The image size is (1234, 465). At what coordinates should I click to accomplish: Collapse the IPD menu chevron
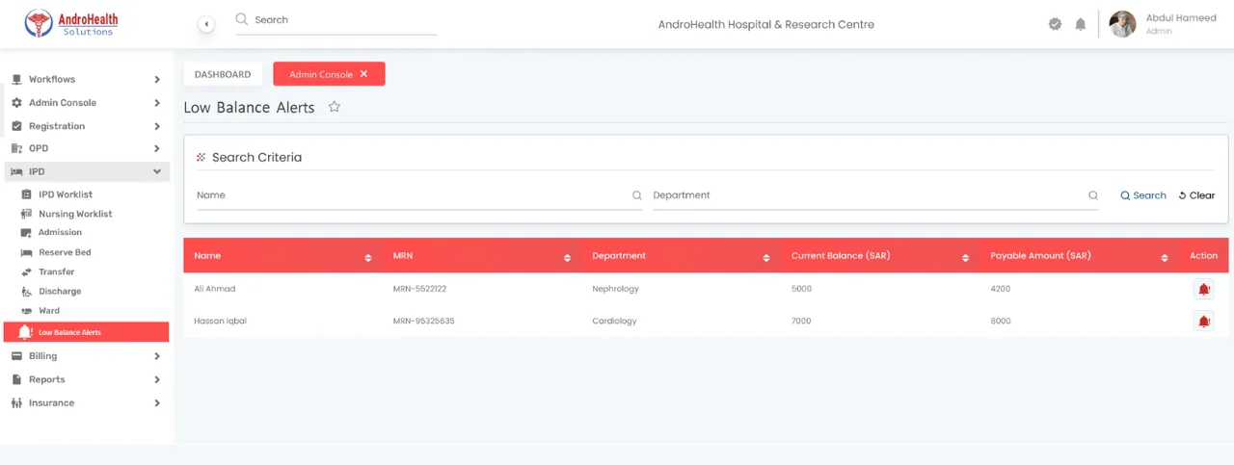tap(157, 171)
